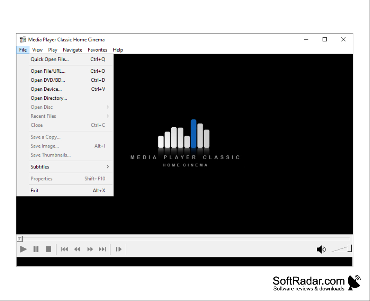Click the Close Ctrl+C menu item

tap(65, 125)
